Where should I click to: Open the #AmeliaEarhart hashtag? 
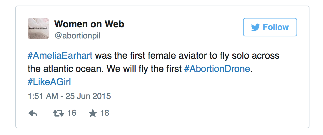pos(60,56)
